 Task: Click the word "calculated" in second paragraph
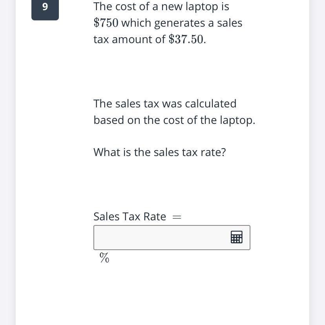(x=211, y=103)
